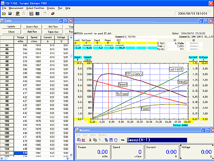Open the View menu in Monitor window

pos(93,135)
